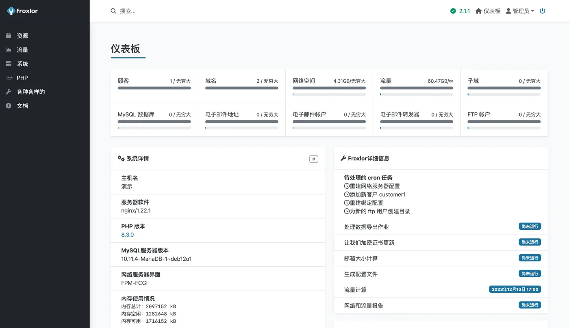
Task: Click the 2023年12月10日 17:00 date badge
Action: pyautogui.click(x=515, y=289)
